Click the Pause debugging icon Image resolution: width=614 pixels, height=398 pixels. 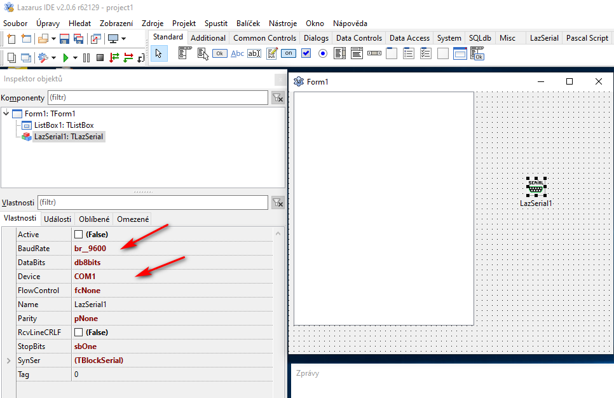coord(86,58)
